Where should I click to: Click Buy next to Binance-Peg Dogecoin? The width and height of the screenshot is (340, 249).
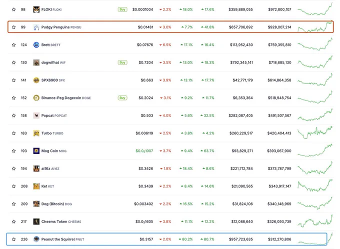pos(122,98)
